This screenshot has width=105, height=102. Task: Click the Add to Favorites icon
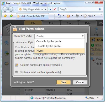pos(11,16)
